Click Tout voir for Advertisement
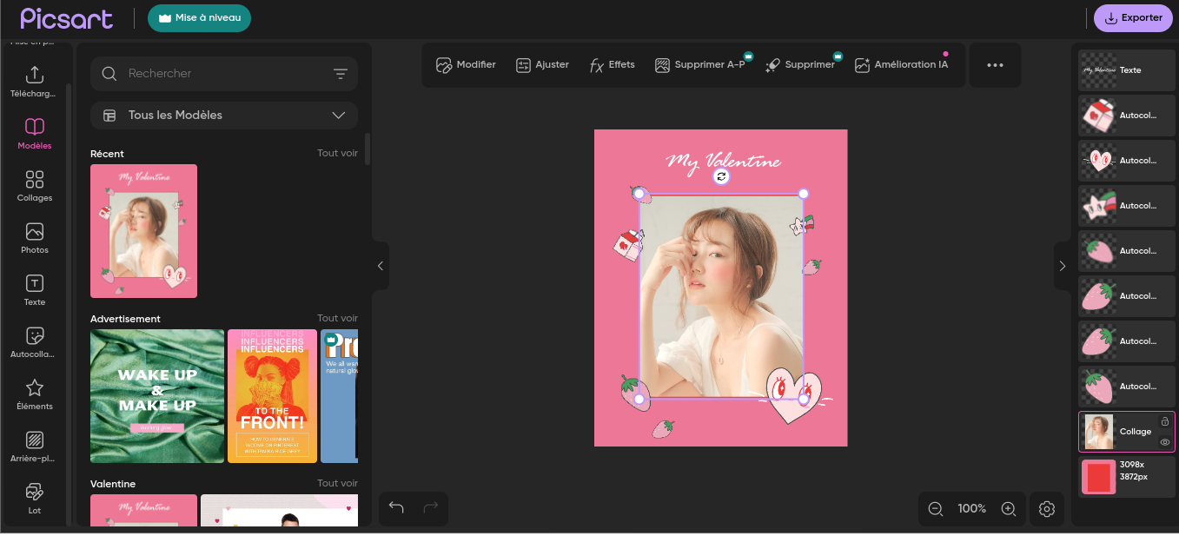The height and width of the screenshot is (536, 1179). pyautogui.click(x=337, y=319)
